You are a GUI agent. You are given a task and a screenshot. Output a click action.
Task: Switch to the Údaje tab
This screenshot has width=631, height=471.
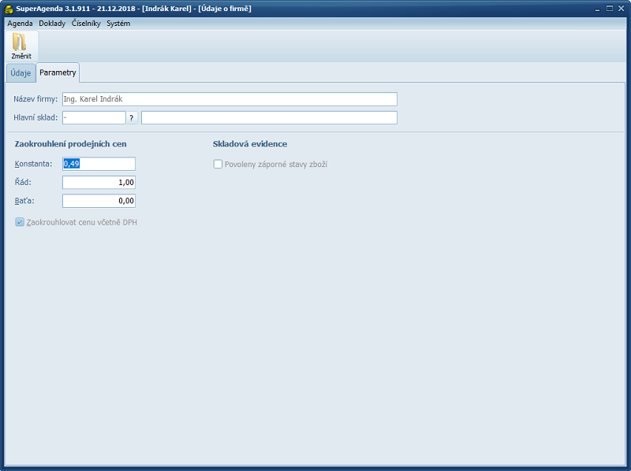pyautogui.click(x=21, y=72)
